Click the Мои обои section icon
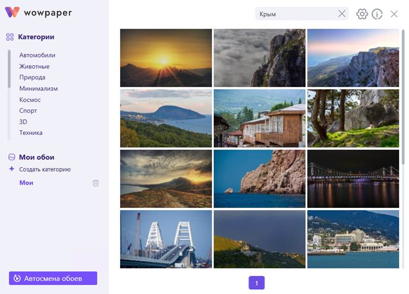Viewport: 409px width, 294px height. click(11, 157)
